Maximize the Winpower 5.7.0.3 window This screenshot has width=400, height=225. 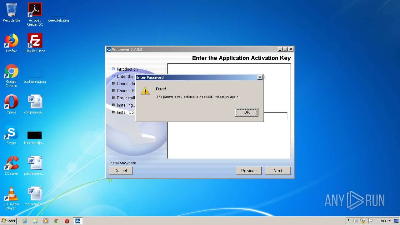tap(285, 49)
